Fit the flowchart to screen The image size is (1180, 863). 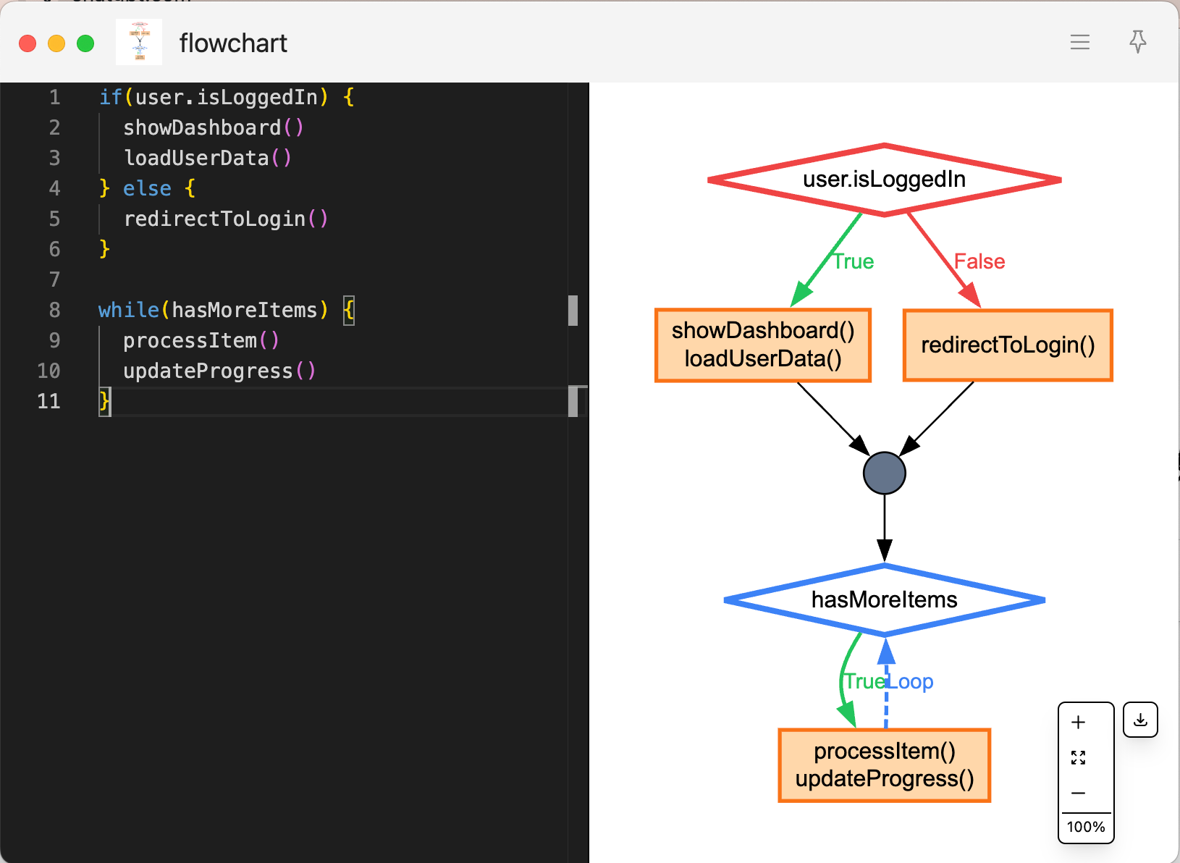(x=1078, y=757)
